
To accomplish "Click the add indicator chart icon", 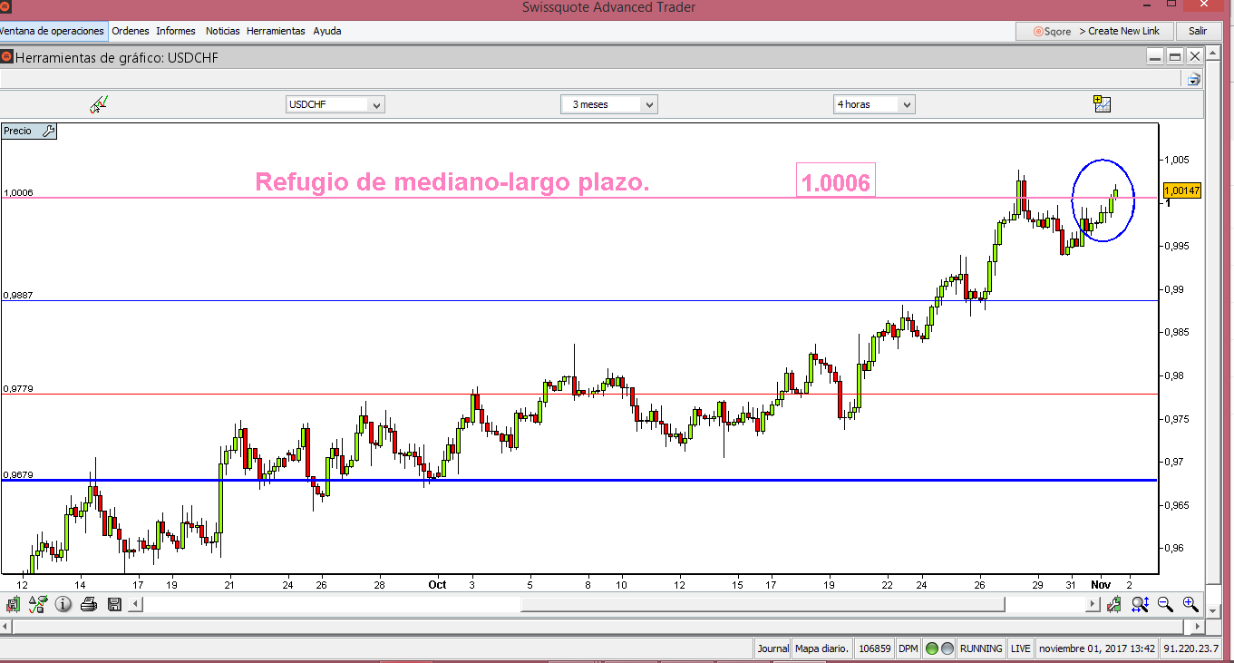I will pos(1102,103).
